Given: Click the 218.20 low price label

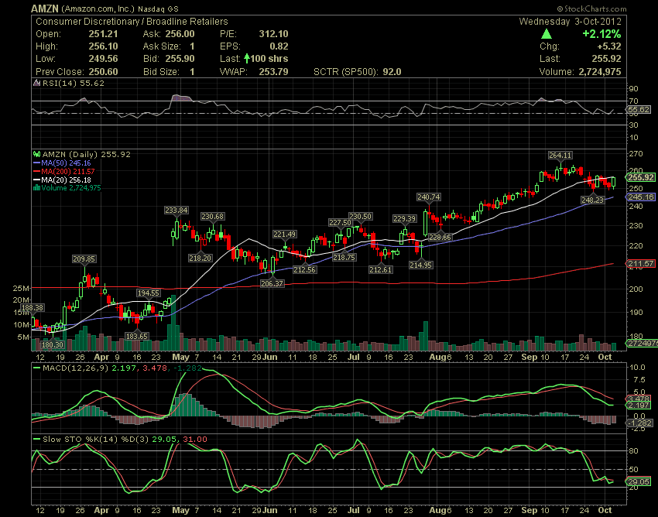Looking at the screenshot, I should 200,258.
